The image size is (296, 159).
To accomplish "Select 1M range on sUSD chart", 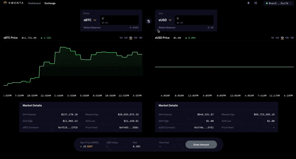I will pyautogui.click(x=292, y=38).
